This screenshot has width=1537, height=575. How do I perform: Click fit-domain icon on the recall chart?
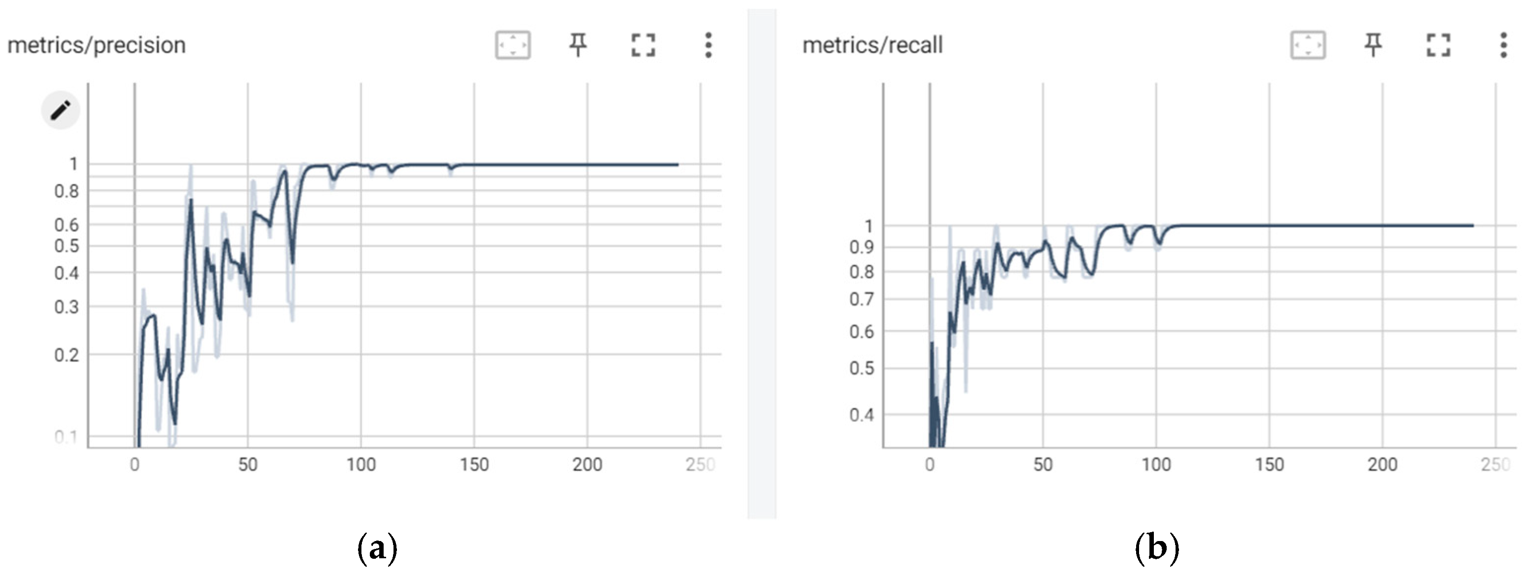1308,45
